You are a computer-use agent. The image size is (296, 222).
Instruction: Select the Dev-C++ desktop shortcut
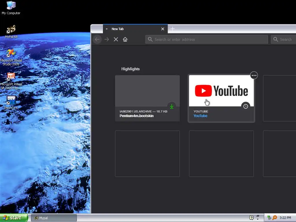(11, 103)
